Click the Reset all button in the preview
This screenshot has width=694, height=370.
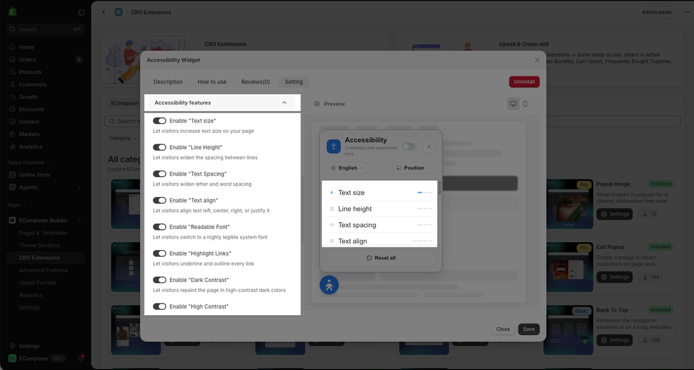pos(381,258)
